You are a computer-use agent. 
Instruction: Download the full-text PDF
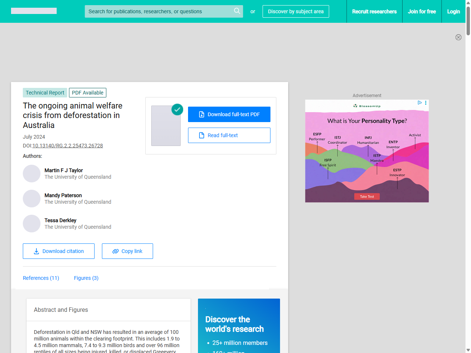[x=229, y=114]
